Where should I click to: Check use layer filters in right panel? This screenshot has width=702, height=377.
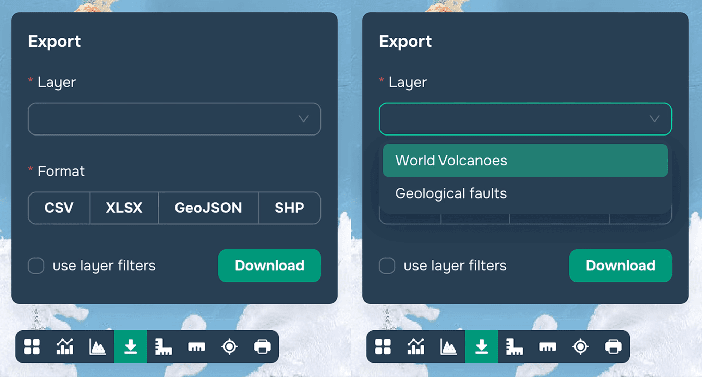(387, 266)
